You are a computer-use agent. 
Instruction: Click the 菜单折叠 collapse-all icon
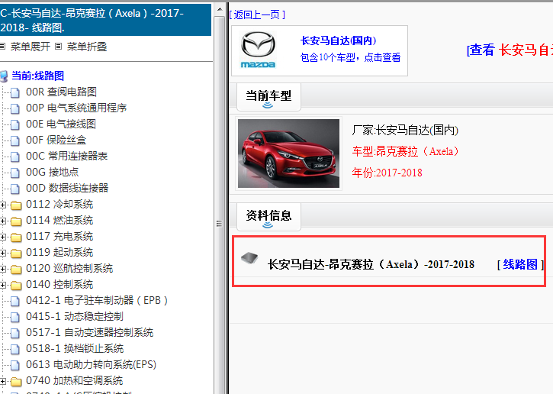tap(59, 47)
